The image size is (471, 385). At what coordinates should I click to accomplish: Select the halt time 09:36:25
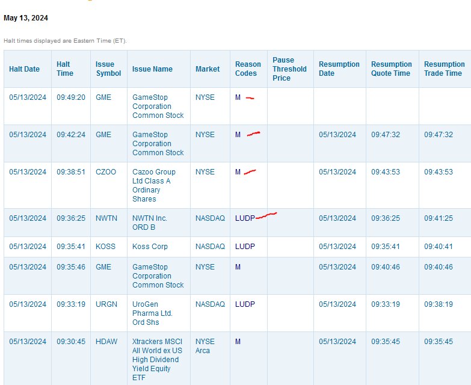(x=71, y=218)
